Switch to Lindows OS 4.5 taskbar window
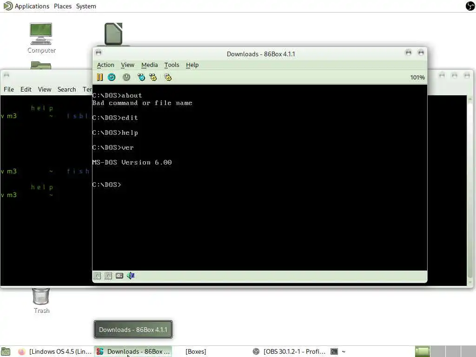The height and width of the screenshot is (357, 476). tap(55, 351)
